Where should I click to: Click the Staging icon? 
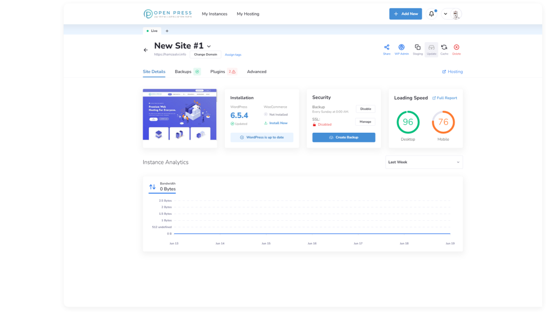(x=418, y=47)
